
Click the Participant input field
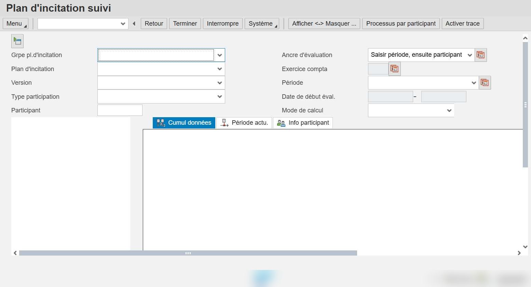120,110
